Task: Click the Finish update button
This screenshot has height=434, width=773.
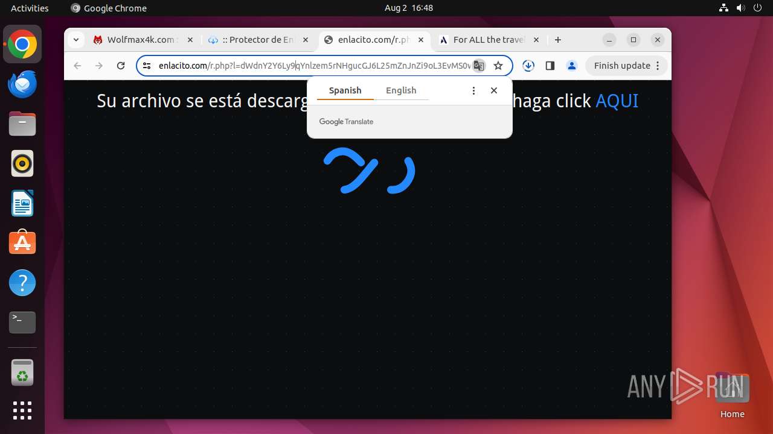Action: pyautogui.click(x=626, y=66)
